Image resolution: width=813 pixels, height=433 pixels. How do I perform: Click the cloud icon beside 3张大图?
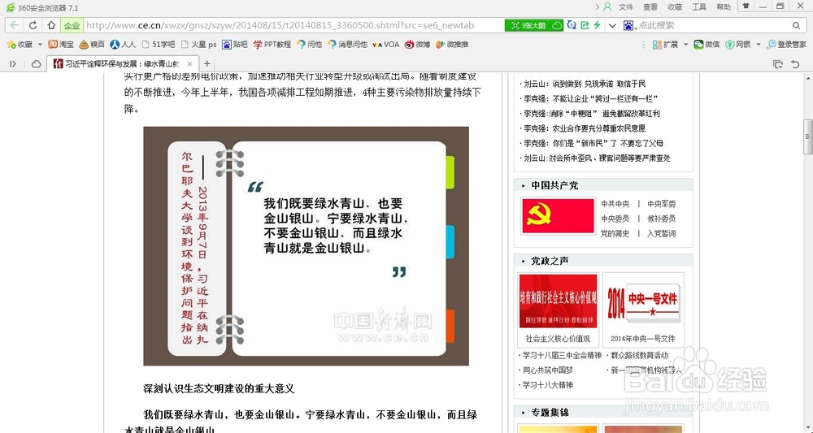pyautogui.click(x=558, y=25)
